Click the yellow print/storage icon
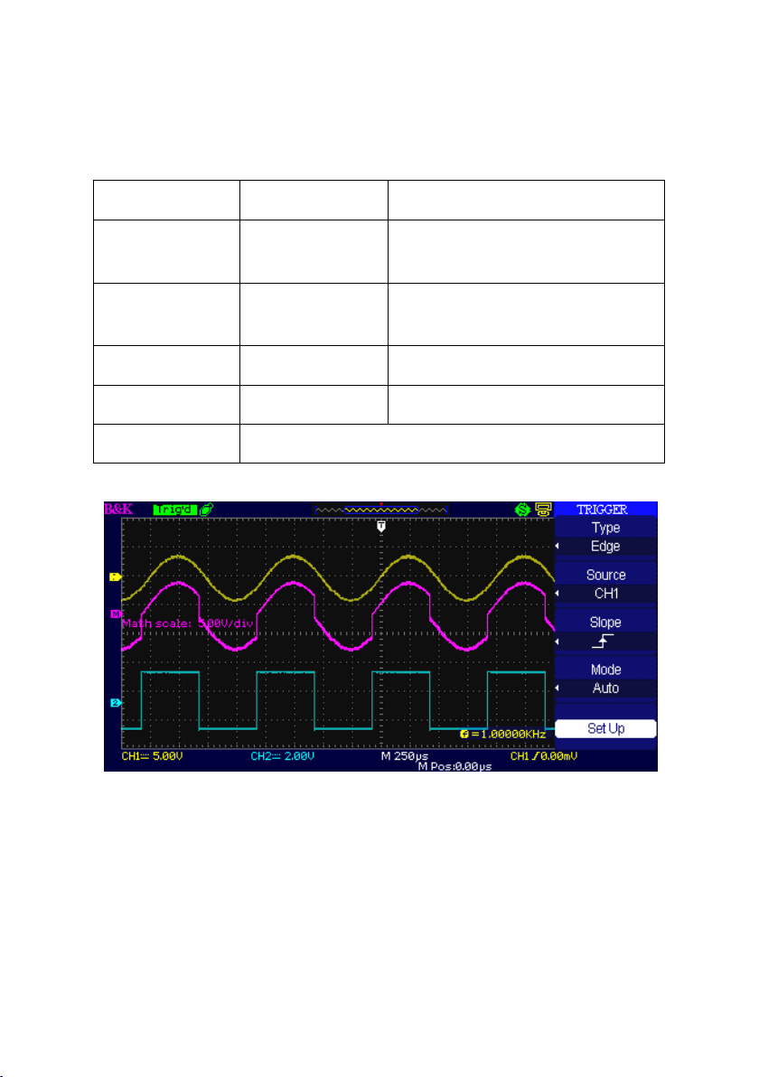The height and width of the screenshot is (1077, 759). 543,509
